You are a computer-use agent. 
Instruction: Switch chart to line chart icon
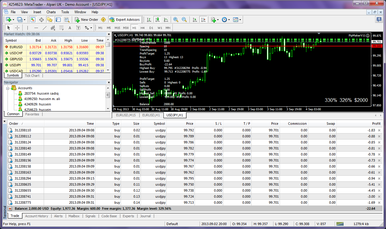point(166,20)
